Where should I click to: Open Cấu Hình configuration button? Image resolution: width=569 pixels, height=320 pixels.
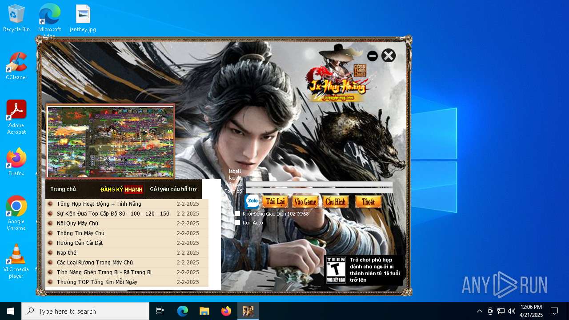336,201
